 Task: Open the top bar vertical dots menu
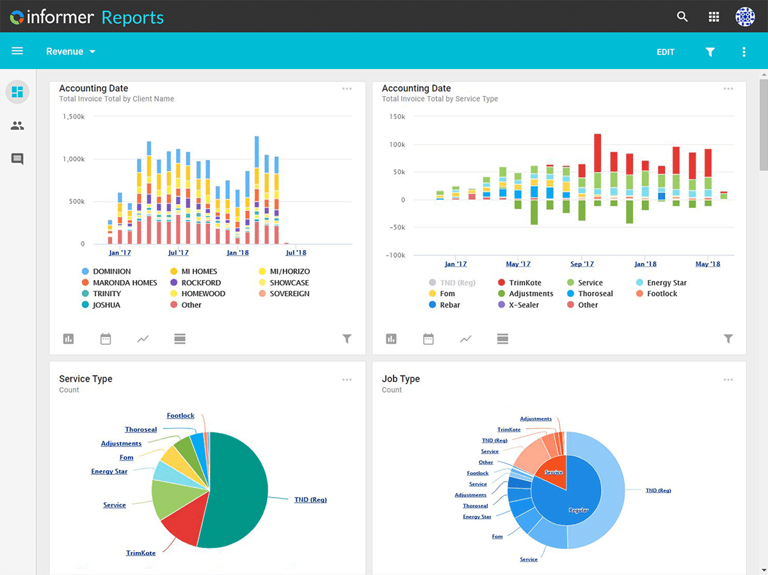click(x=744, y=52)
